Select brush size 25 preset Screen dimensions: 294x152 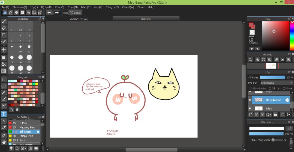pyautogui.click(x=29, y=59)
